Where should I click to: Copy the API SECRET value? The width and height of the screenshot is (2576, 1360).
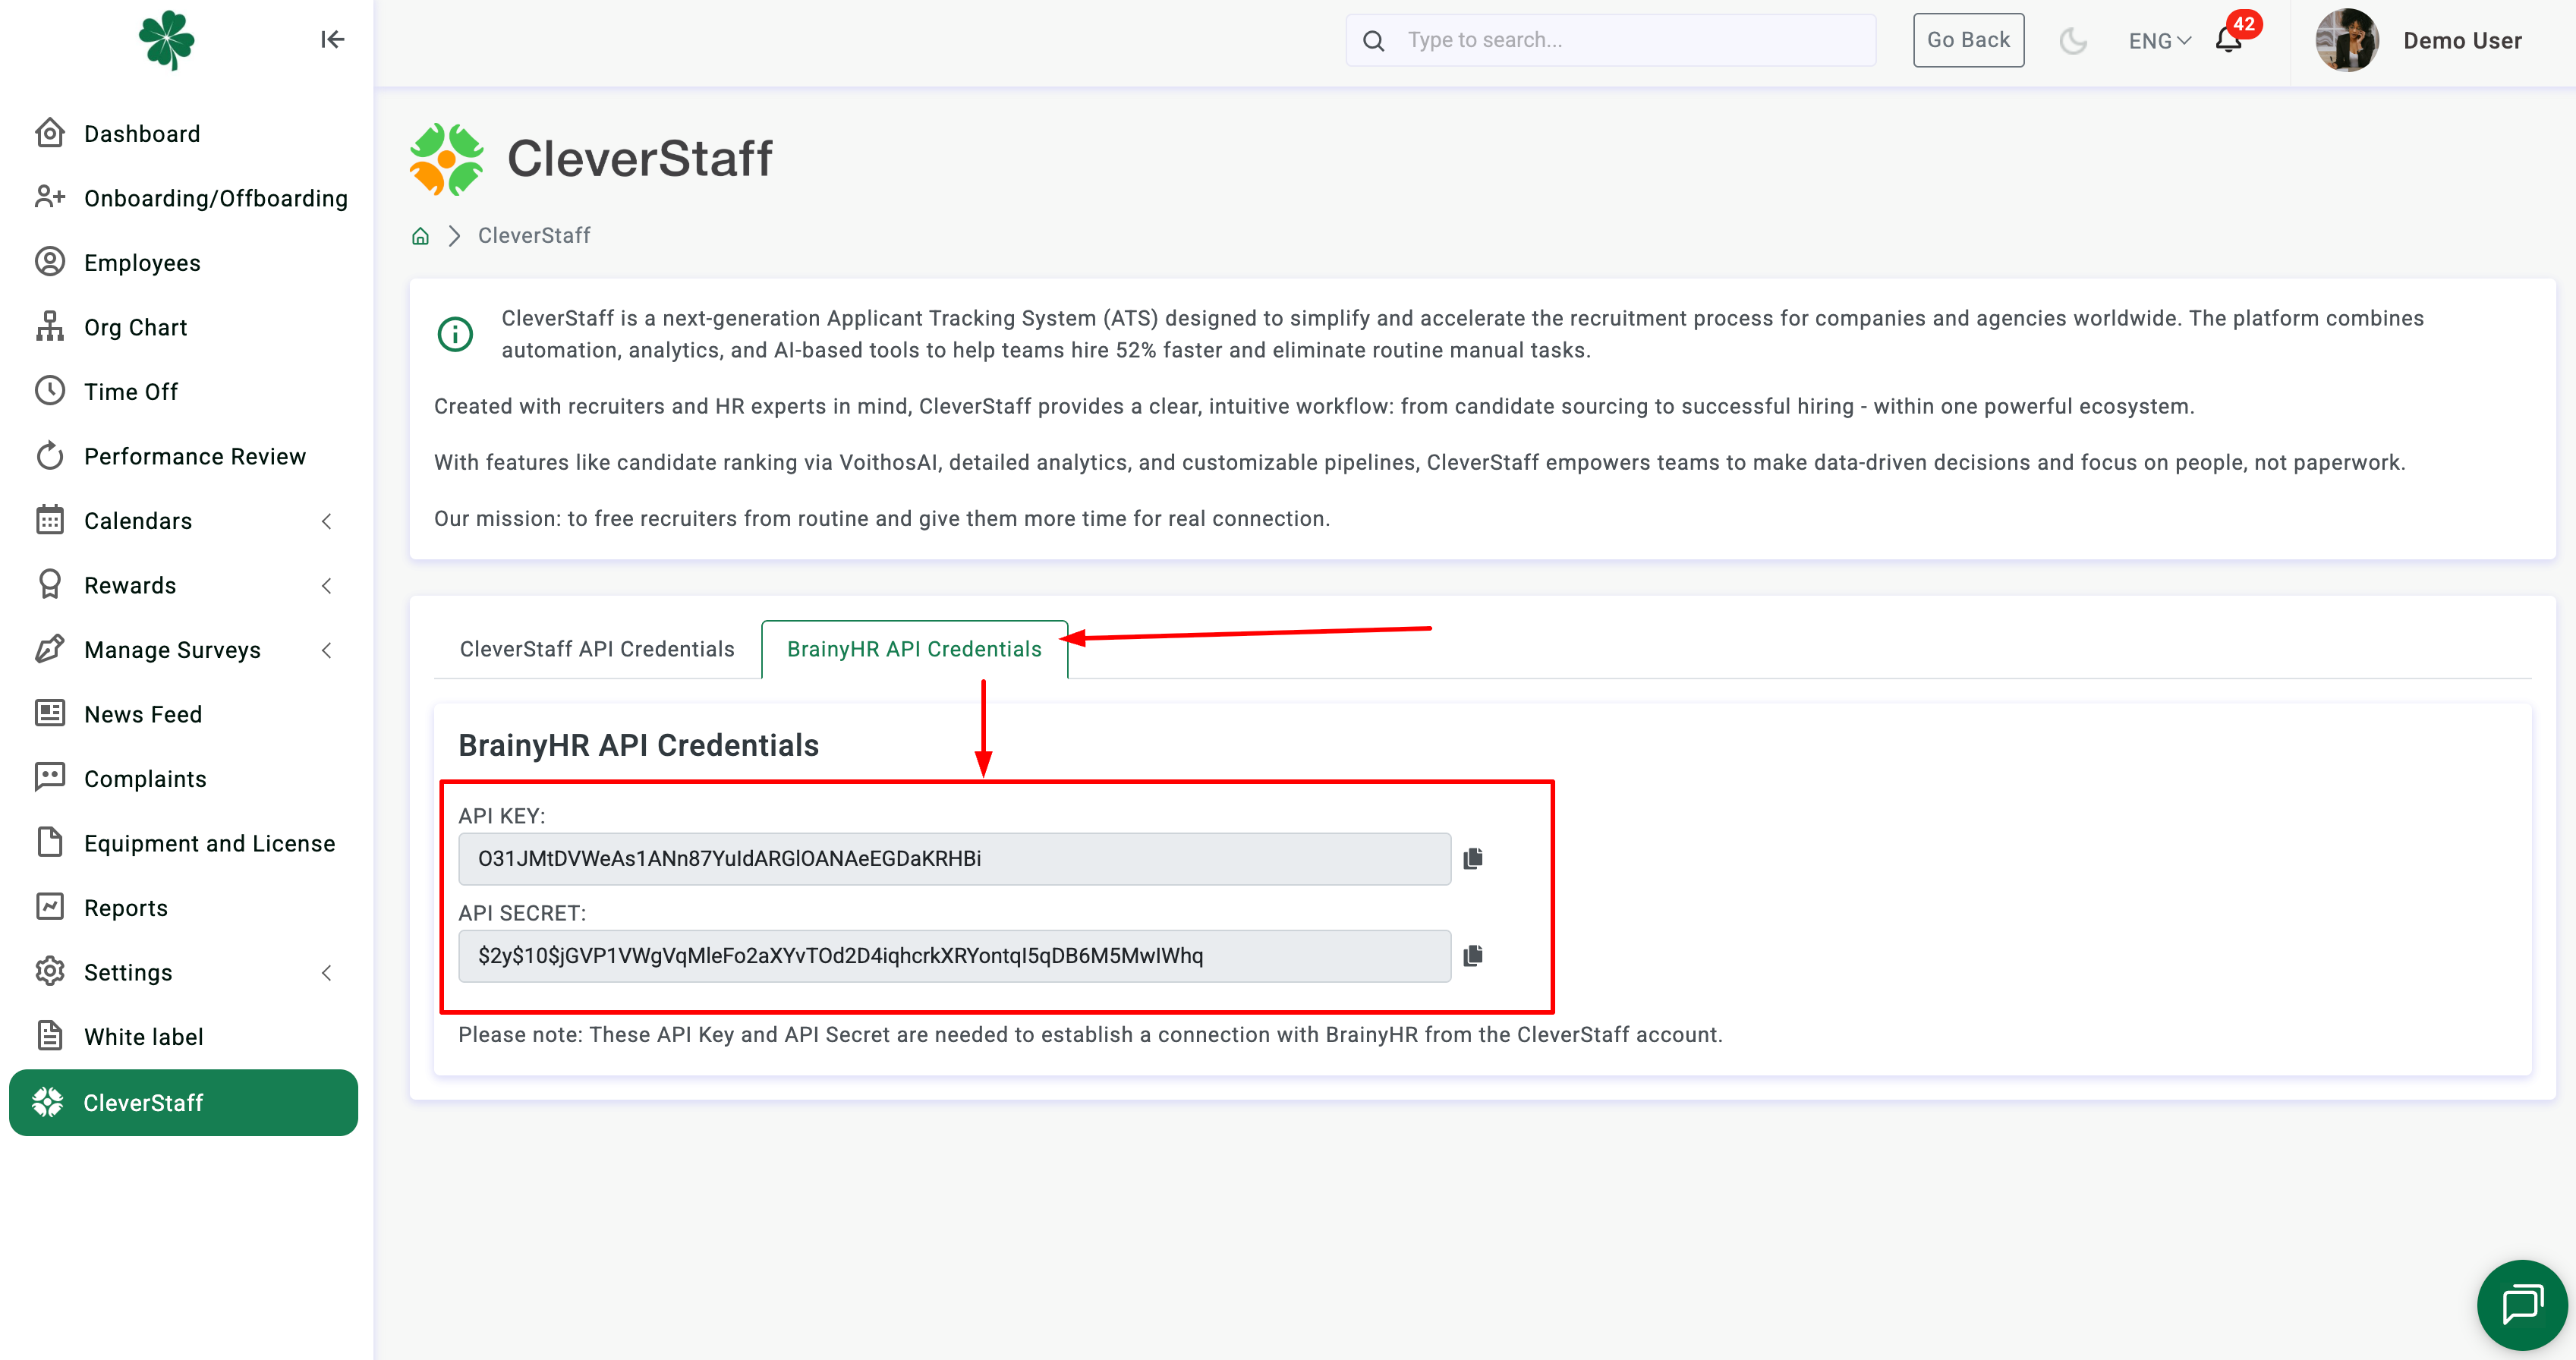[x=1472, y=955]
